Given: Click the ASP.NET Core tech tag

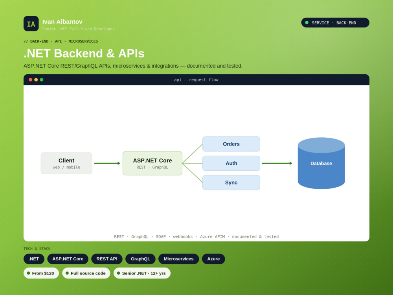Looking at the screenshot, I should coord(68,259).
